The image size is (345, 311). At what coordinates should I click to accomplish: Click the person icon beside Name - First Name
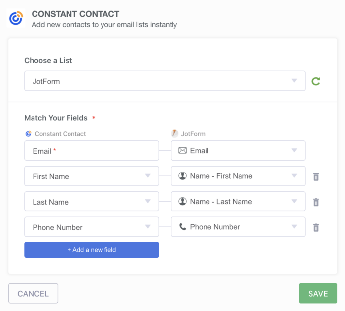coord(182,176)
